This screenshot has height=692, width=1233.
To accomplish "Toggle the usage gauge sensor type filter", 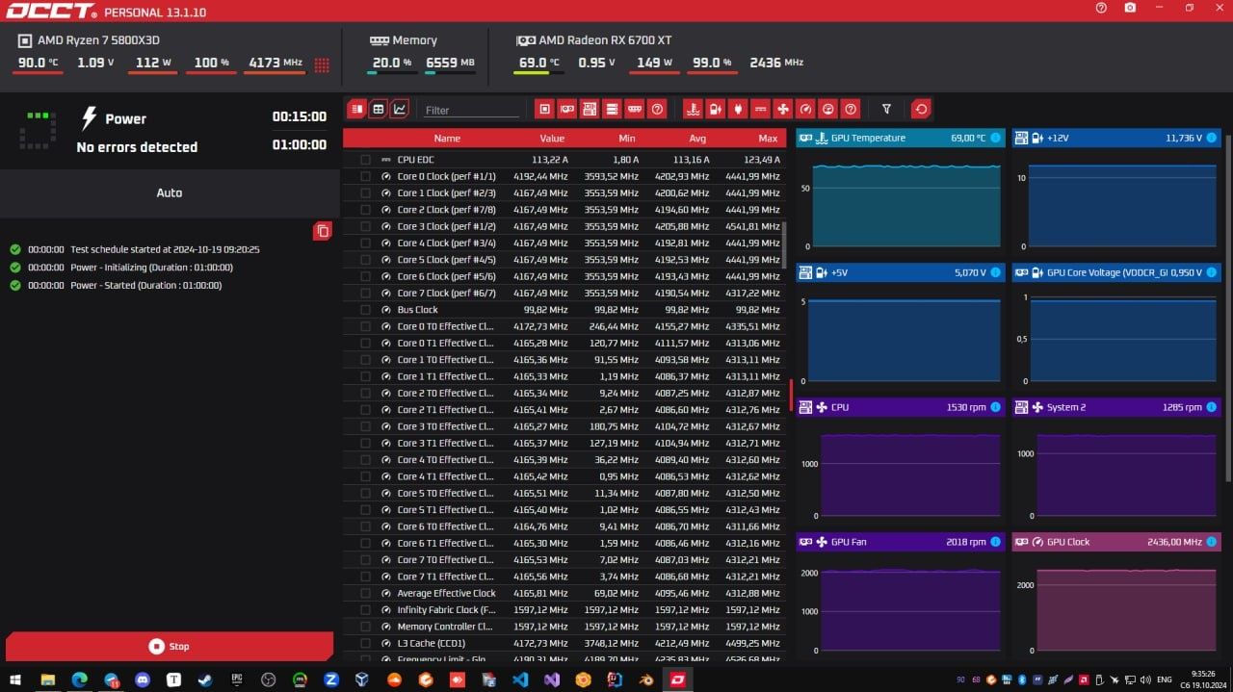I will coord(828,109).
